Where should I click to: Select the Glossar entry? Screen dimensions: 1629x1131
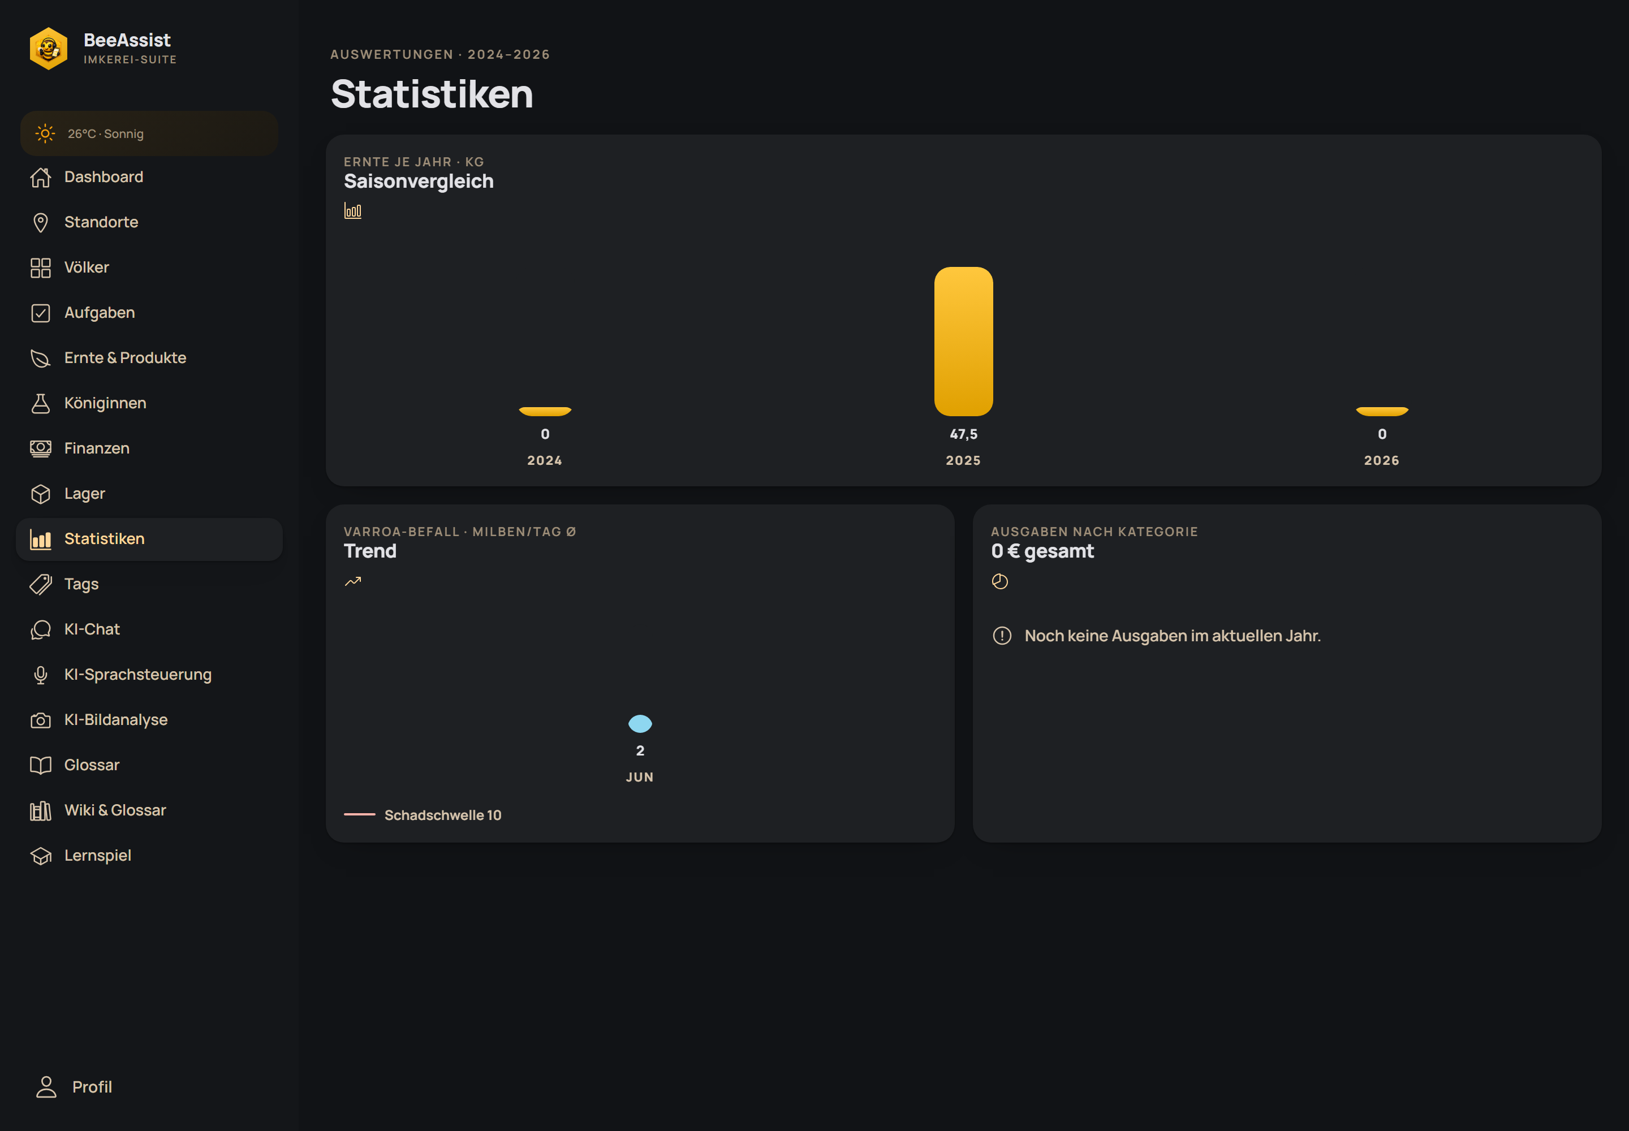149,765
